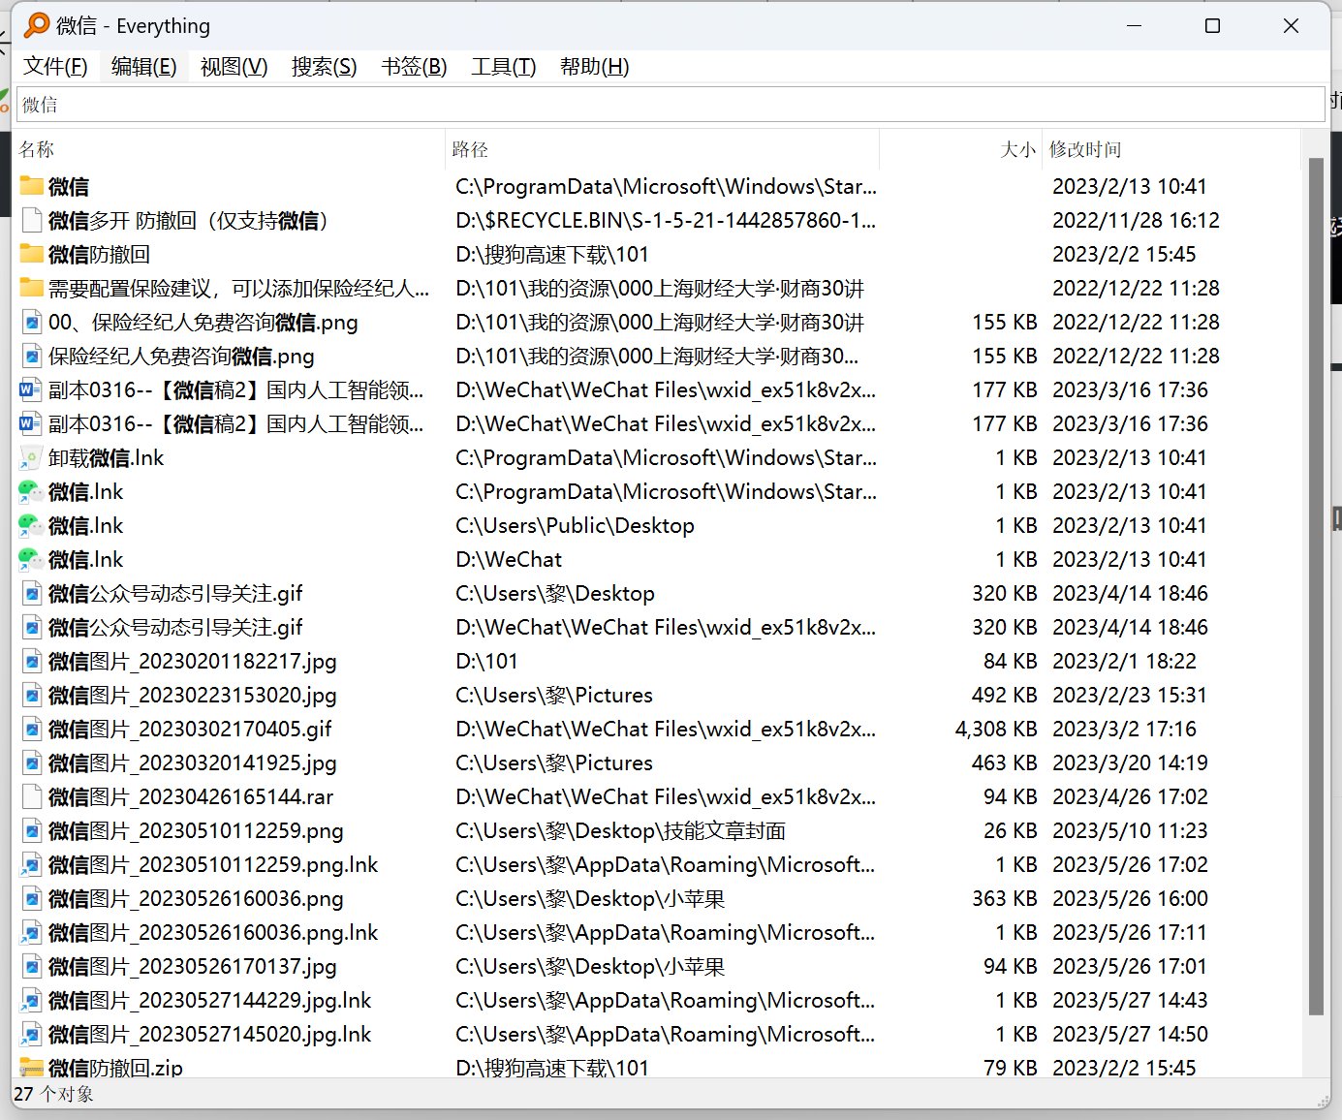Click icon of 微信图片_20230527144229.jpg.lnk
The height and width of the screenshot is (1120, 1342).
click(32, 1000)
